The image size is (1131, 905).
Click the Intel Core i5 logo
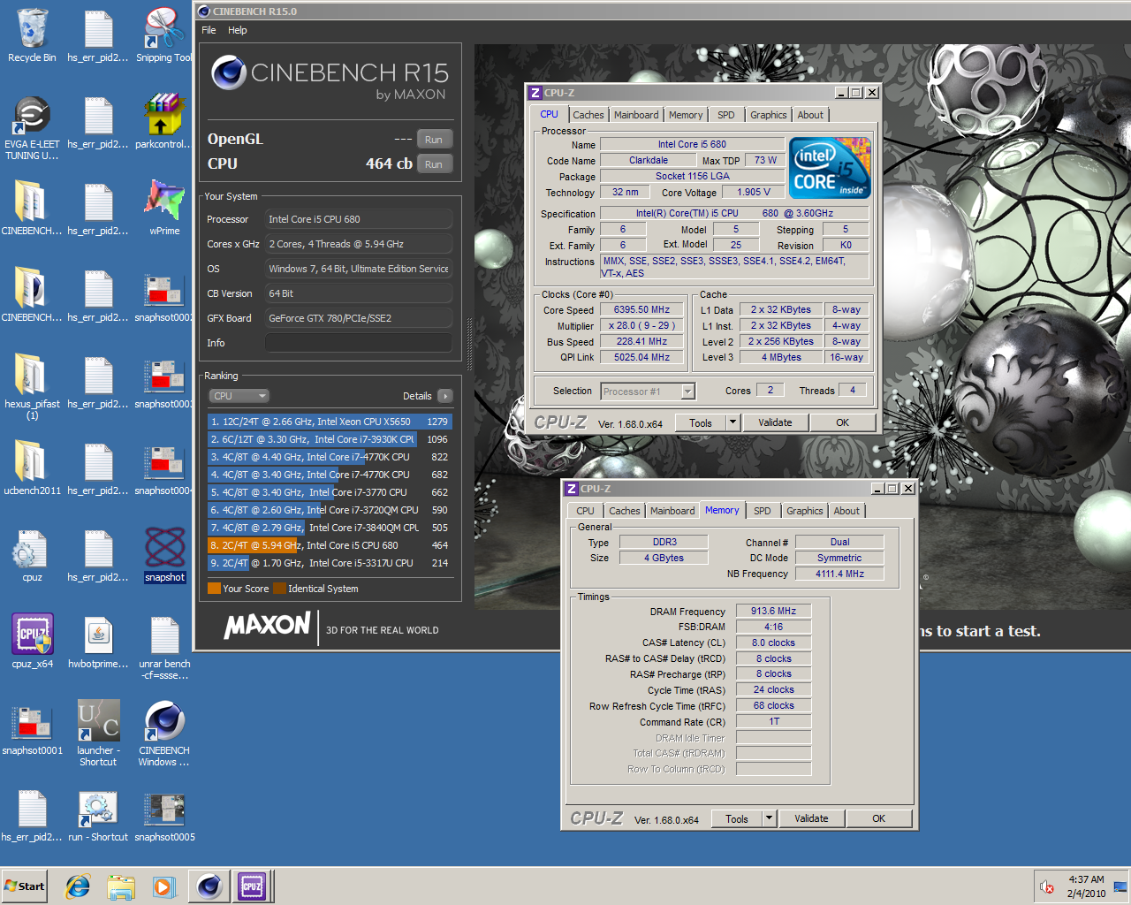coord(830,168)
